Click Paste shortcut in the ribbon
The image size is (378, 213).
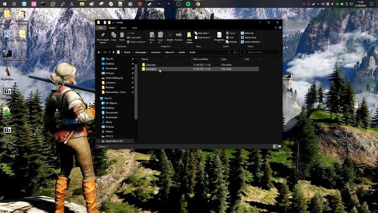coord(136,42)
